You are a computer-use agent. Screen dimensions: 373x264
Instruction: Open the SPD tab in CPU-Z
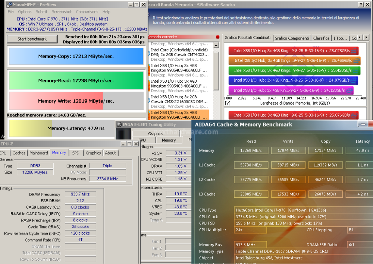pos(76,153)
